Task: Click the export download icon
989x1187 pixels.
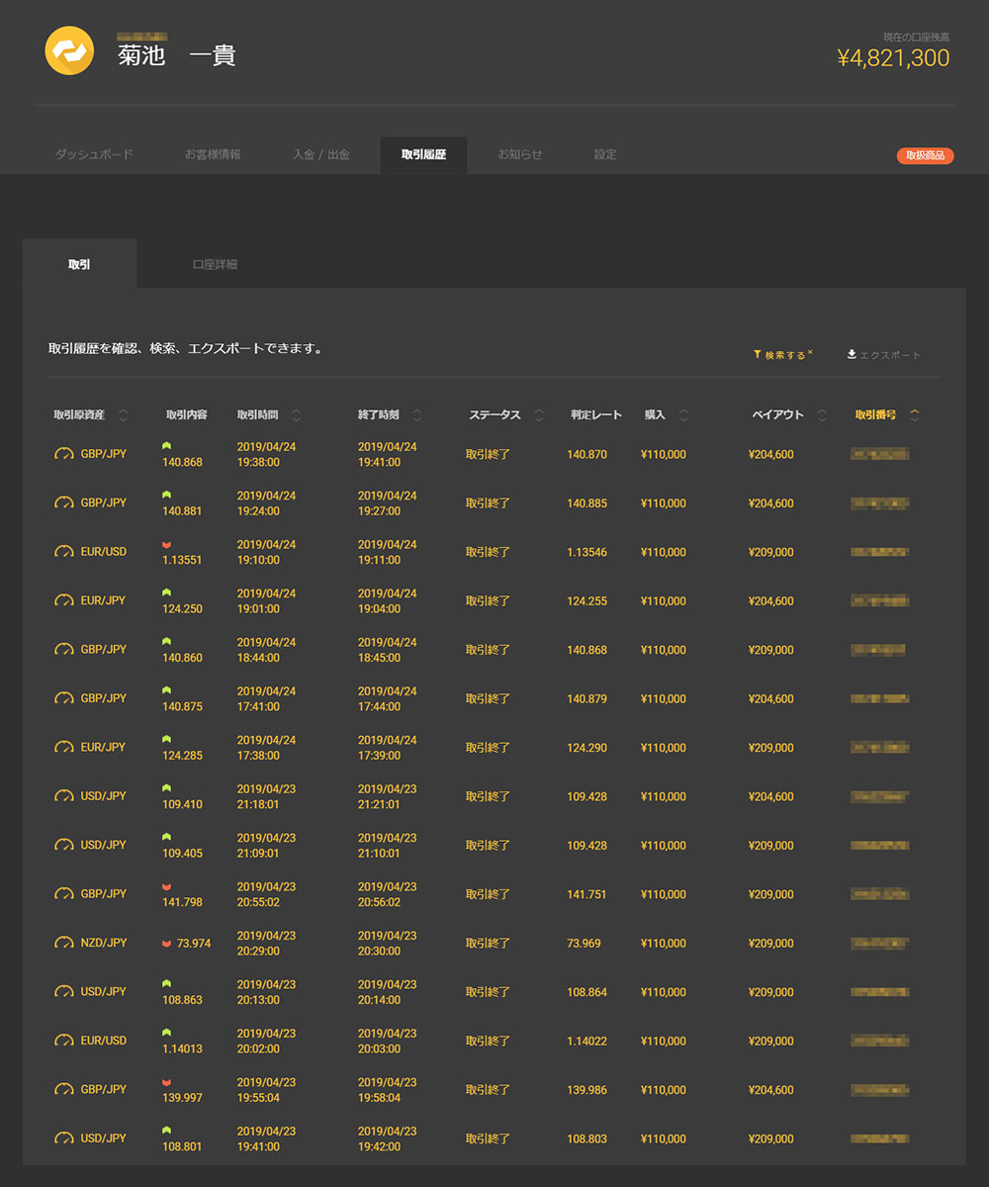Action: coord(852,354)
